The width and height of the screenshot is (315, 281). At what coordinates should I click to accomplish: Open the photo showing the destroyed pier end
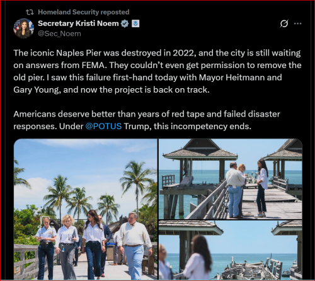(x=231, y=250)
